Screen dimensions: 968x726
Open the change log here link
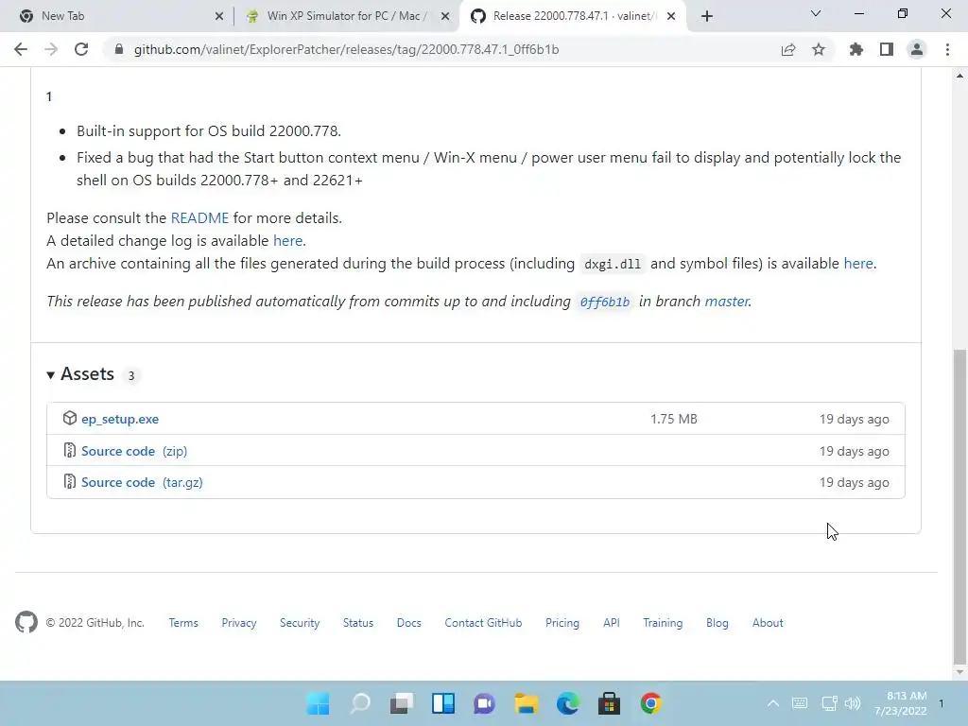click(287, 241)
